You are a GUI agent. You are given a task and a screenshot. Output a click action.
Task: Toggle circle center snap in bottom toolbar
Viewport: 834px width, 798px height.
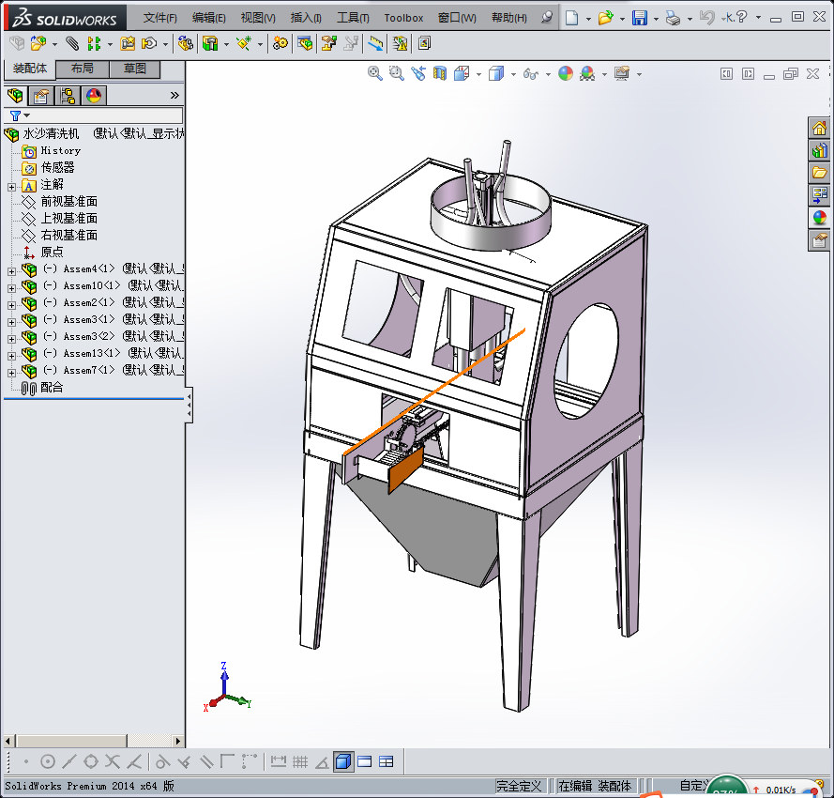pyautogui.click(x=47, y=761)
